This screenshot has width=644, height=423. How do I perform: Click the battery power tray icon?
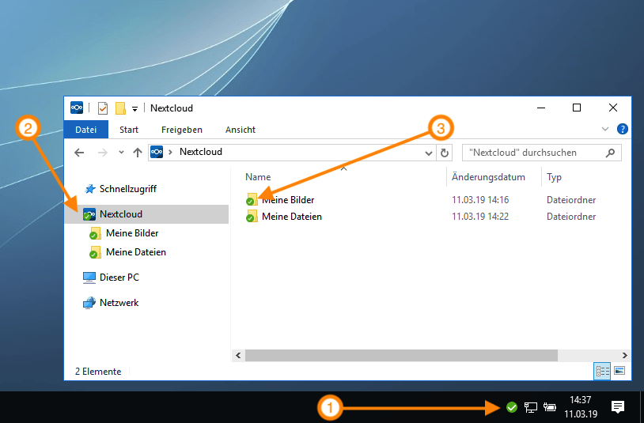550,407
